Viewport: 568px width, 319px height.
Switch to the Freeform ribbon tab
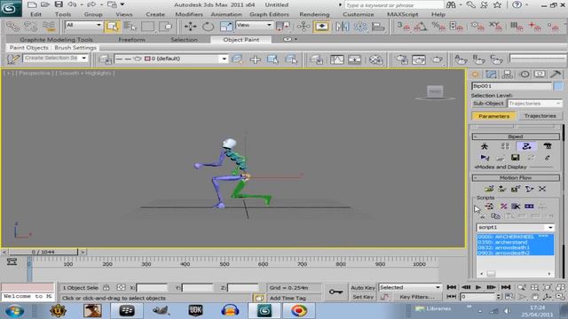[131, 39]
